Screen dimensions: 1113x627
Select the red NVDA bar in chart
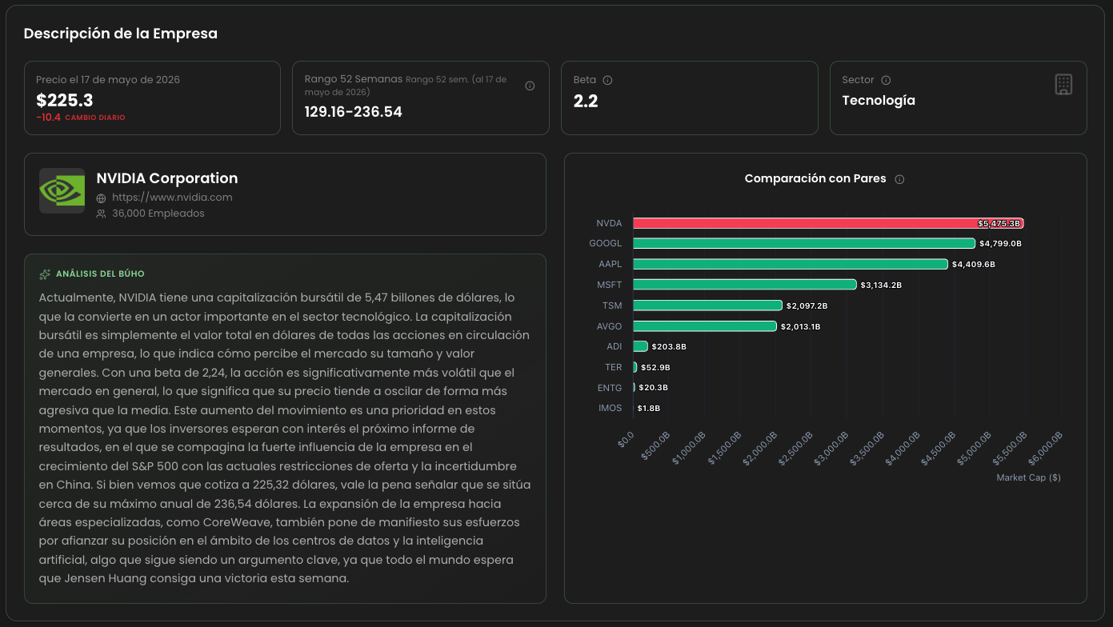point(828,223)
